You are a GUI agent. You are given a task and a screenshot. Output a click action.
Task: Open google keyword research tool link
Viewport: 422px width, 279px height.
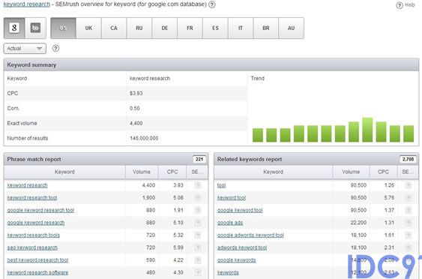(40, 210)
